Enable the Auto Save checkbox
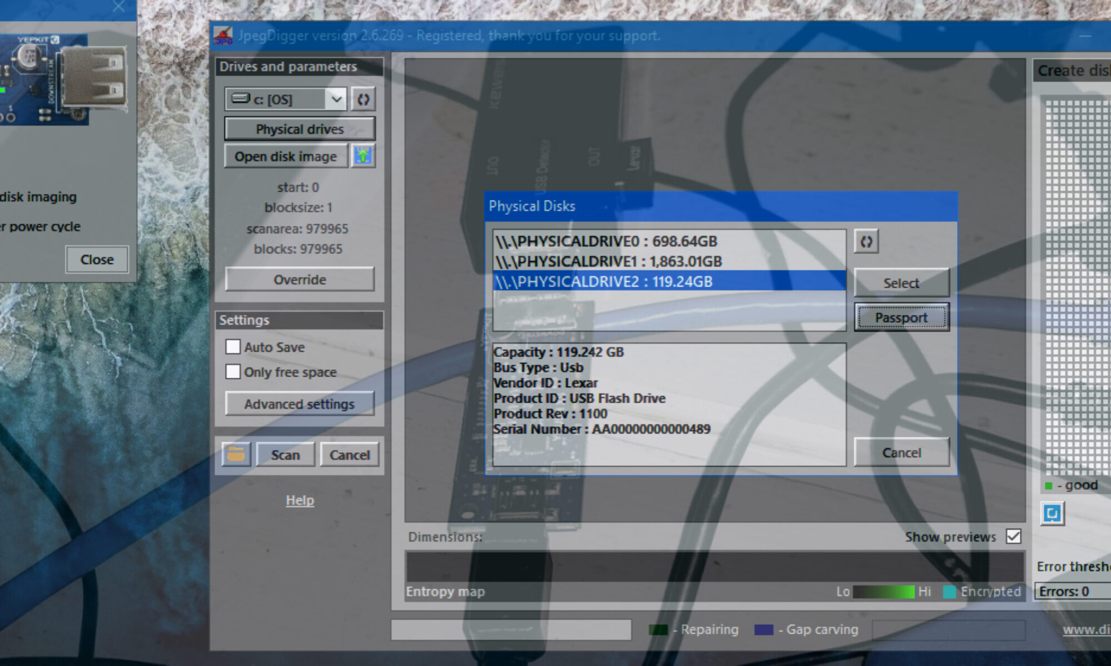The image size is (1111, 666). [233, 347]
